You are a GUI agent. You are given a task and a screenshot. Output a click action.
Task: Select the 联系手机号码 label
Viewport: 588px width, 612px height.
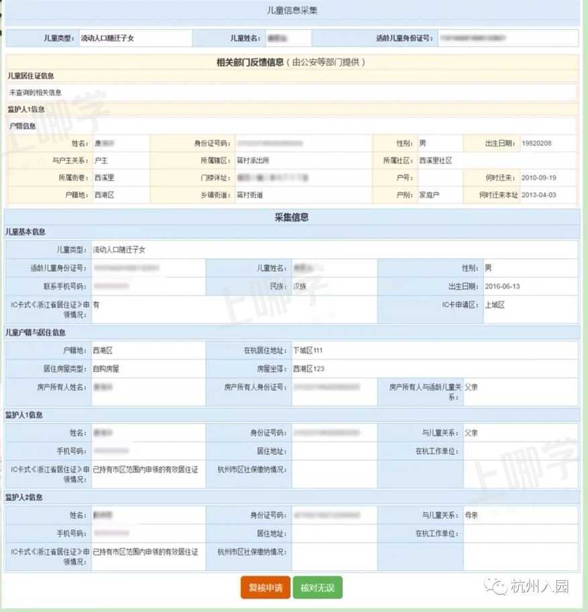(x=65, y=286)
